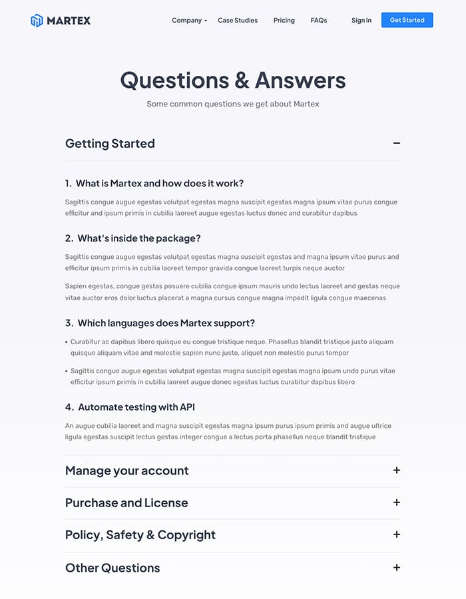Open the Case Studies page

237,20
